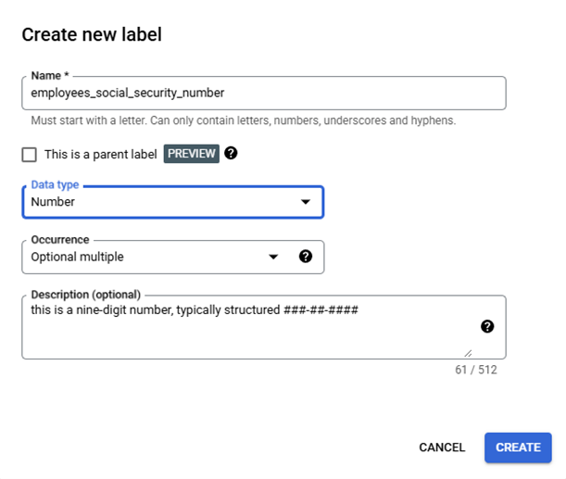Image resolution: width=566 pixels, height=479 pixels.
Task: Click the "Create new label" dialog title
Action: 91,35
